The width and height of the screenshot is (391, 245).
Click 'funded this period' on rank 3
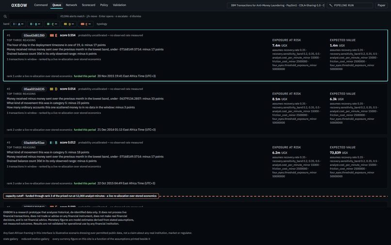(85, 183)
